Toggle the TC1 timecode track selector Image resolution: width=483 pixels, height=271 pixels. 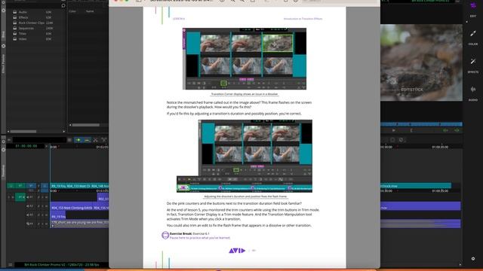click(31, 190)
